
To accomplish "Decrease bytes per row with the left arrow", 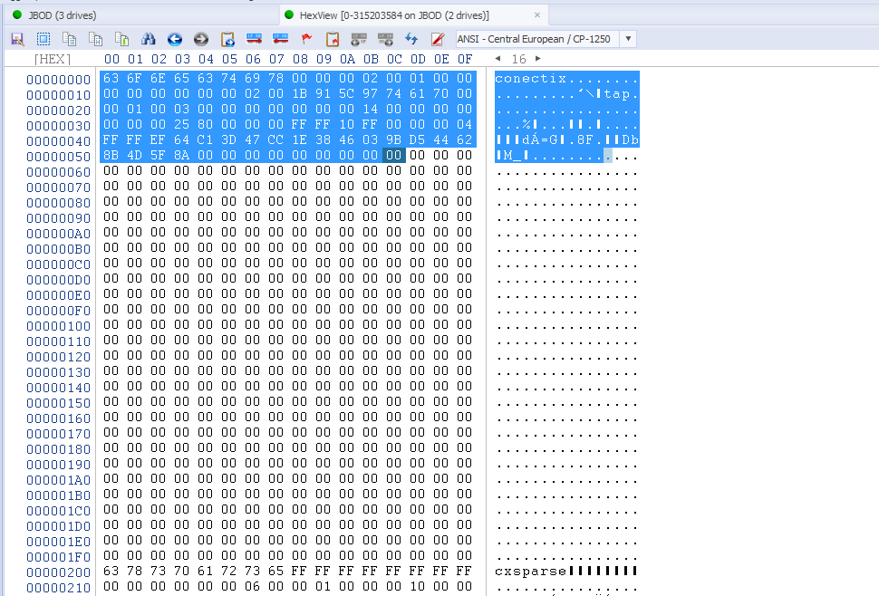I will 497,59.
